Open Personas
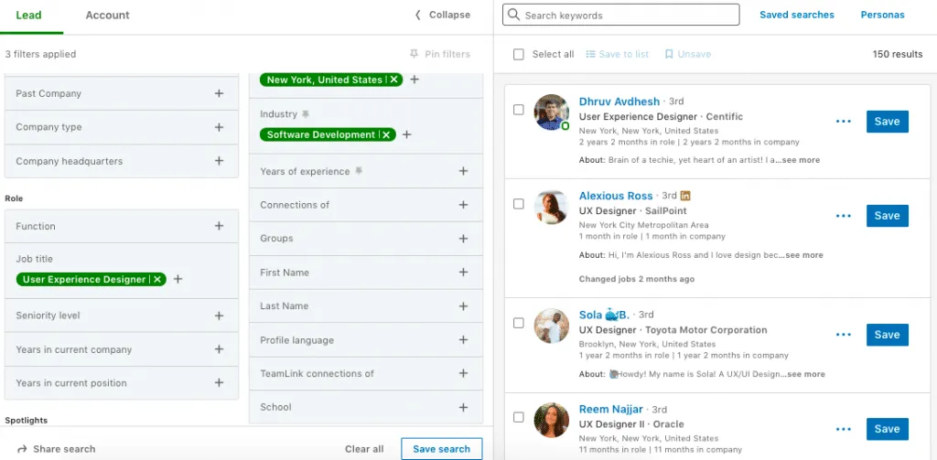 [882, 15]
